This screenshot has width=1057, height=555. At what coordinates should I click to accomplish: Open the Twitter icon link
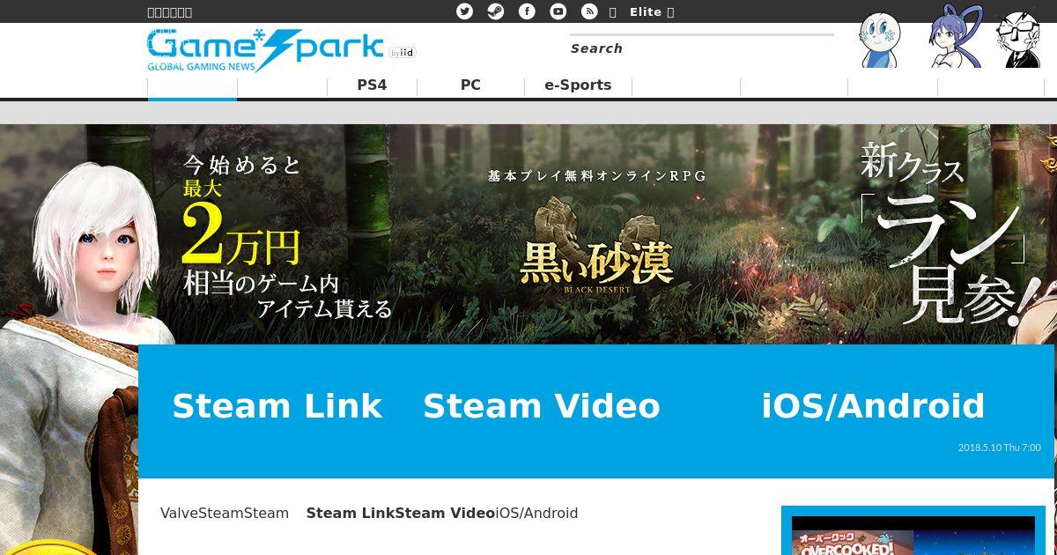[465, 11]
